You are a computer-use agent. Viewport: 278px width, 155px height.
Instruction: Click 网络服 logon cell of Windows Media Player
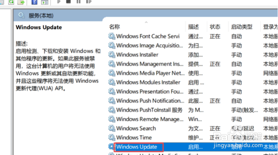(x=270, y=73)
